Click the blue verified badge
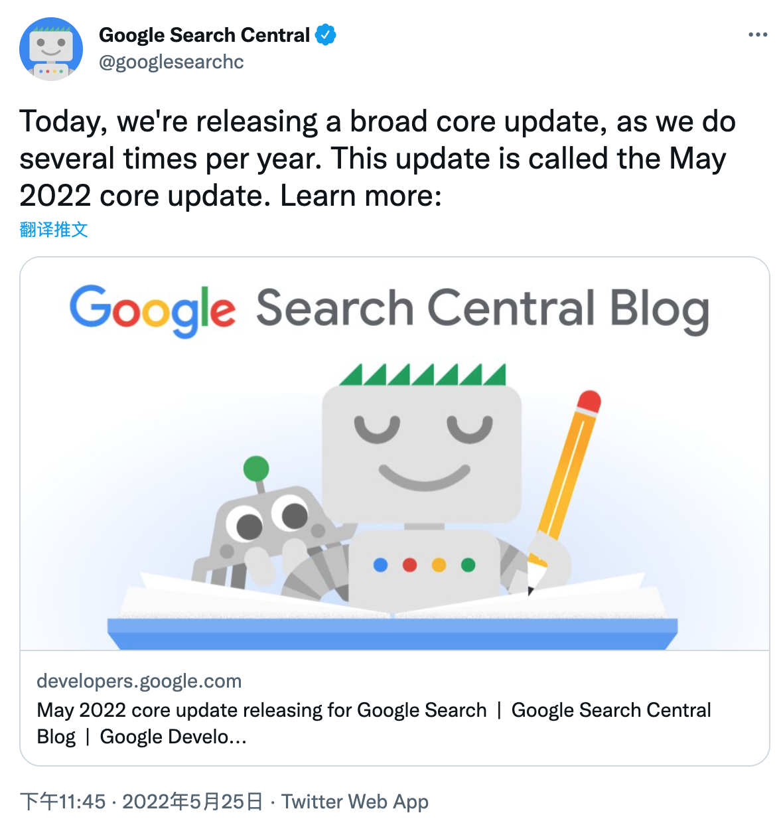Image resolution: width=779 pixels, height=823 pixels. tap(325, 35)
